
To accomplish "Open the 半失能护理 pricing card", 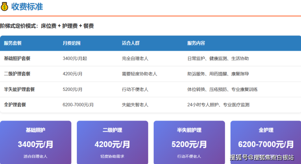I will pyautogui.click(x=189, y=142).
